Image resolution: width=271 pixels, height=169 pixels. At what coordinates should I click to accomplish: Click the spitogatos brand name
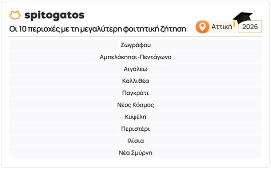pos(54,15)
